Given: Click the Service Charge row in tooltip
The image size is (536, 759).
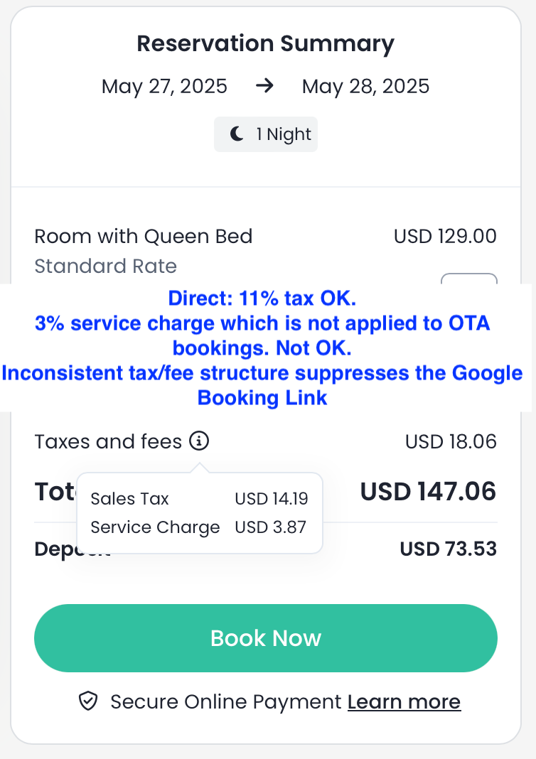Looking at the screenshot, I should (x=199, y=527).
